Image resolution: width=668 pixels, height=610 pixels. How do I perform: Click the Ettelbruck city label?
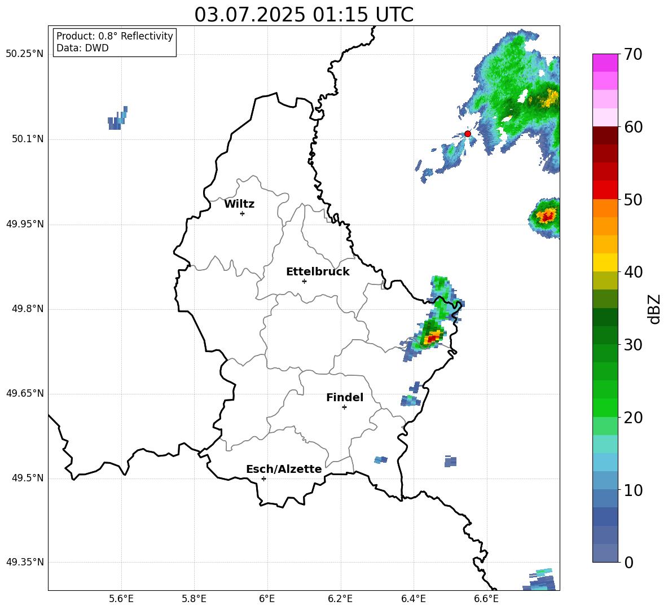tap(318, 272)
